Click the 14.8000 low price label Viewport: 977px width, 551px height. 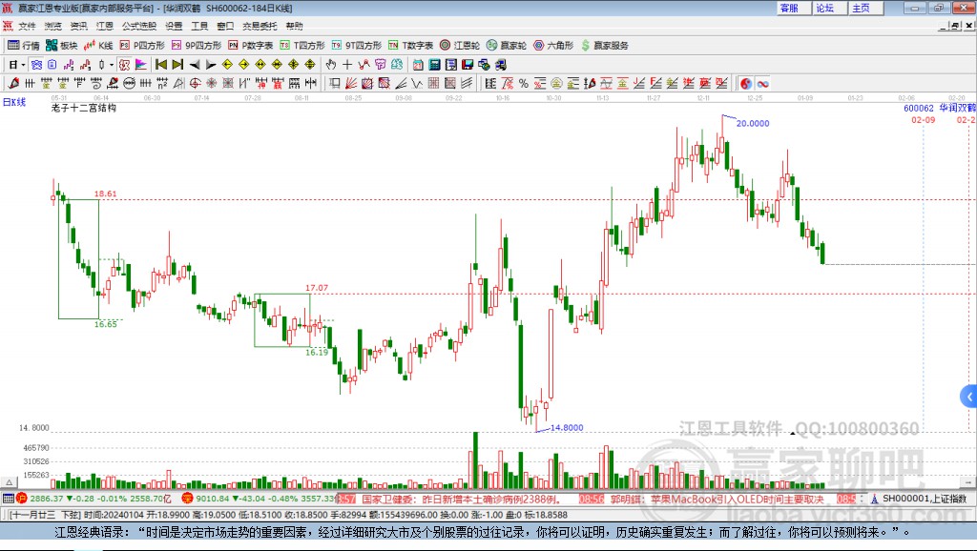point(567,428)
